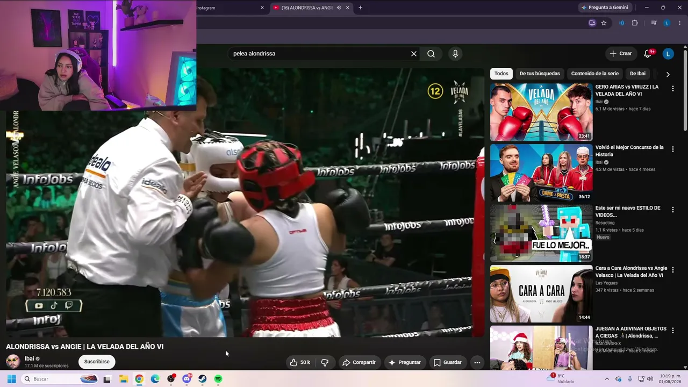This screenshot has width=688, height=387.
Task: Open File Explorer from the taskbar
Action: click(123, 379)
